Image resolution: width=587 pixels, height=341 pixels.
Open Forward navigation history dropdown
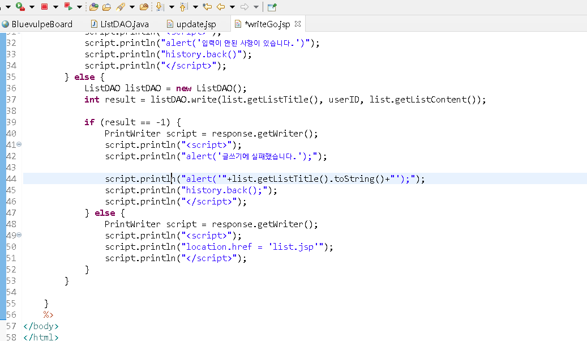256,7
